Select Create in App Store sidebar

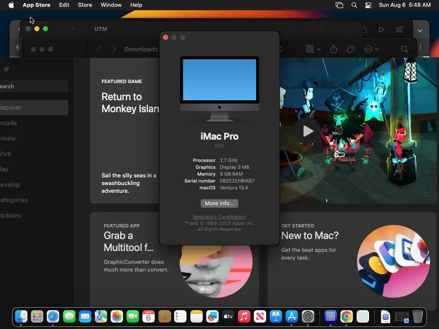[x=33, y=138]
